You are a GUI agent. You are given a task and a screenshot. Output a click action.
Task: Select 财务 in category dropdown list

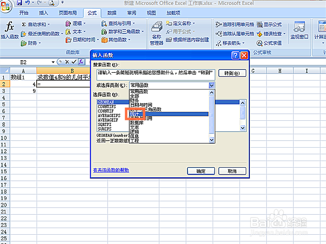click(169, 100)
